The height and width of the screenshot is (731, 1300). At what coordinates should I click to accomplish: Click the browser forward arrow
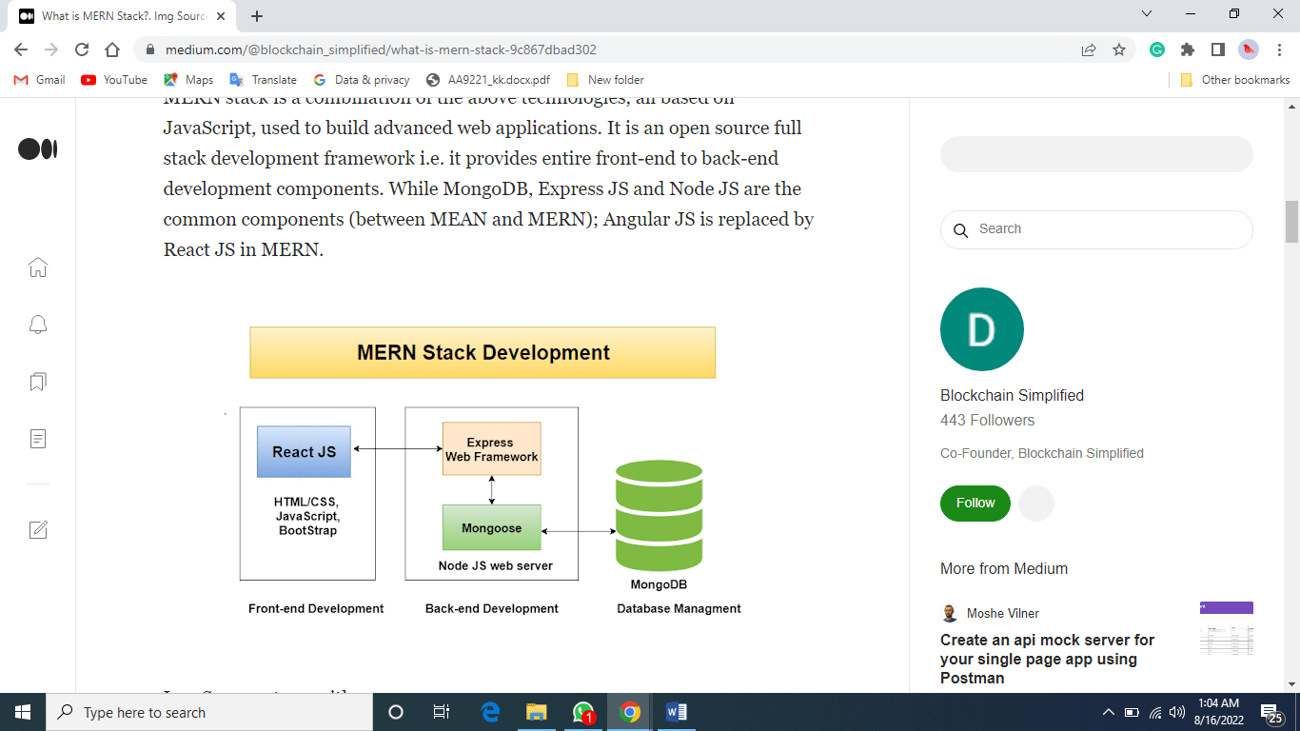[x=51, y=49]
